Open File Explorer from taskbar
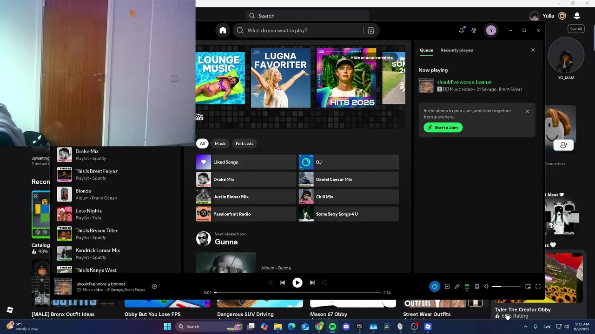 coord(278,327)
